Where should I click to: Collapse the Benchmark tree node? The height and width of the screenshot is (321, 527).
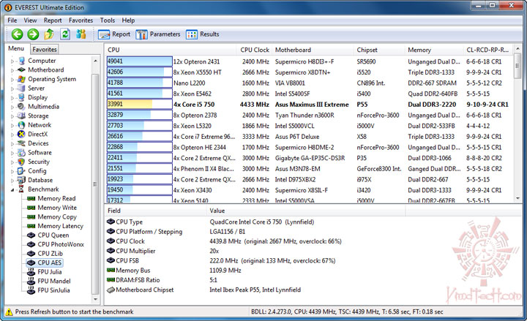(12, 189)
